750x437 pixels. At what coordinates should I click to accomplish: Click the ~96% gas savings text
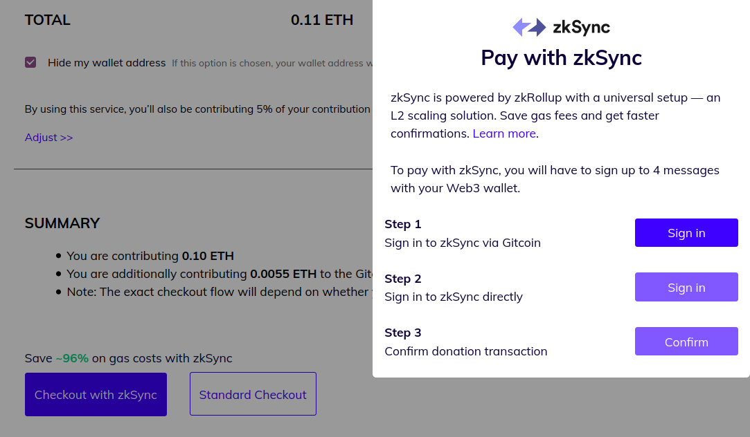tap(72, 358)
